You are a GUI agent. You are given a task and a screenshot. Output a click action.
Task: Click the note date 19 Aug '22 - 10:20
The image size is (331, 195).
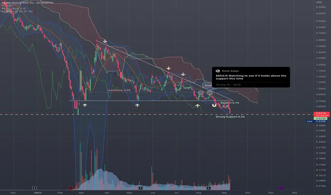pyautogui.click(x=228, y=84)
